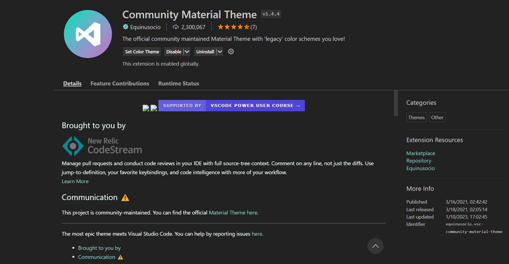The height and width of the screenshot is (264, 509).
Task: Click the Supported by VSCode Power User Course banner
Action: [x=232, y=106]
